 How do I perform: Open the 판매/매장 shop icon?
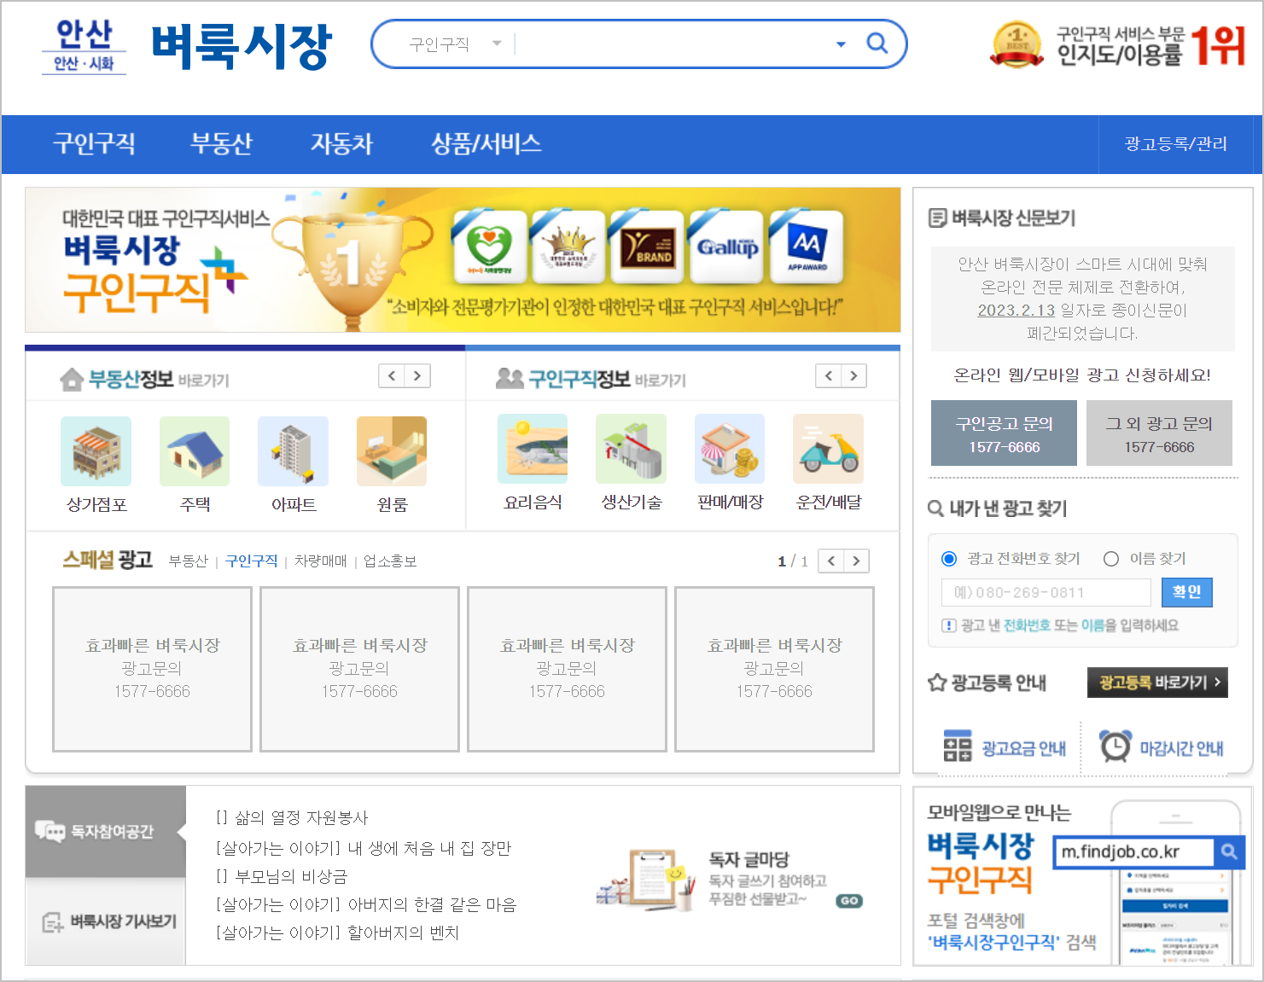point(730,449)
